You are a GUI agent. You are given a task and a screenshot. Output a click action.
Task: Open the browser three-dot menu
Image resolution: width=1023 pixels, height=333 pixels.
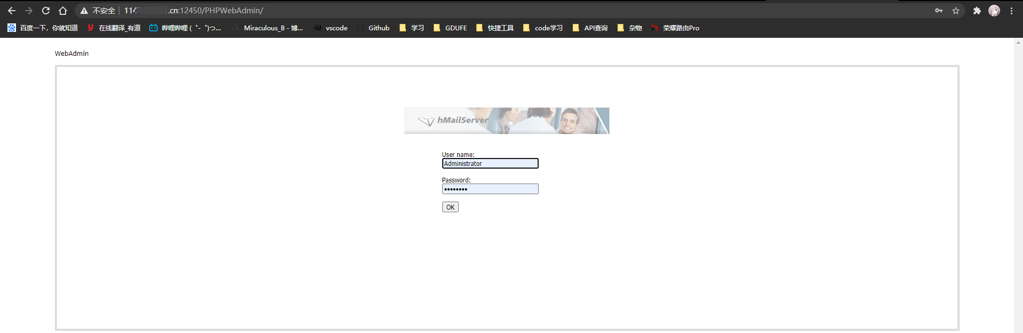click(1011, 11)
